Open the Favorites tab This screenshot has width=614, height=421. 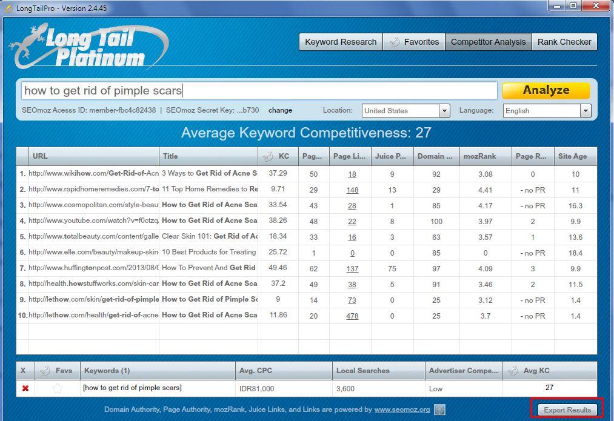click(414, 42)
